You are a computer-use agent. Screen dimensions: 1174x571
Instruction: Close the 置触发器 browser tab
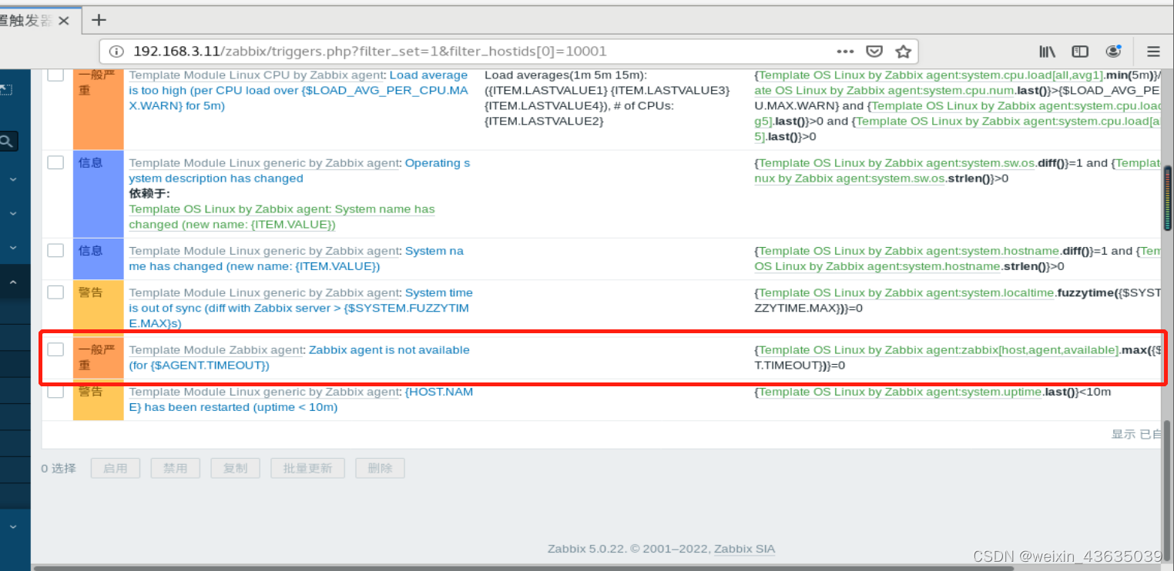coord(64,21)
